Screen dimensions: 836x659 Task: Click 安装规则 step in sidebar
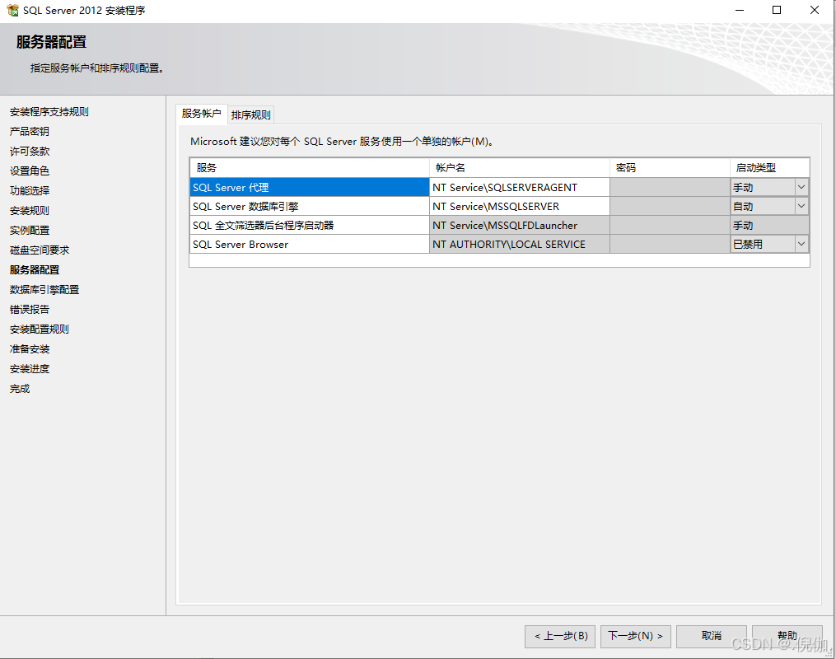click(30, 211)
